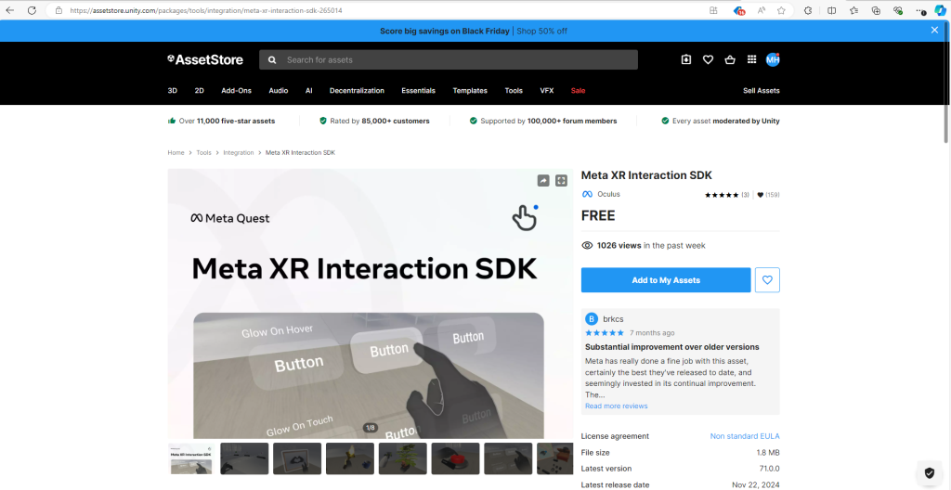Click the Add to My Assets button
951x490 pixels.
point(665,280)
